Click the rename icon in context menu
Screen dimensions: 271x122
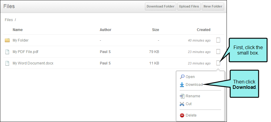click(x=182, y=96)
